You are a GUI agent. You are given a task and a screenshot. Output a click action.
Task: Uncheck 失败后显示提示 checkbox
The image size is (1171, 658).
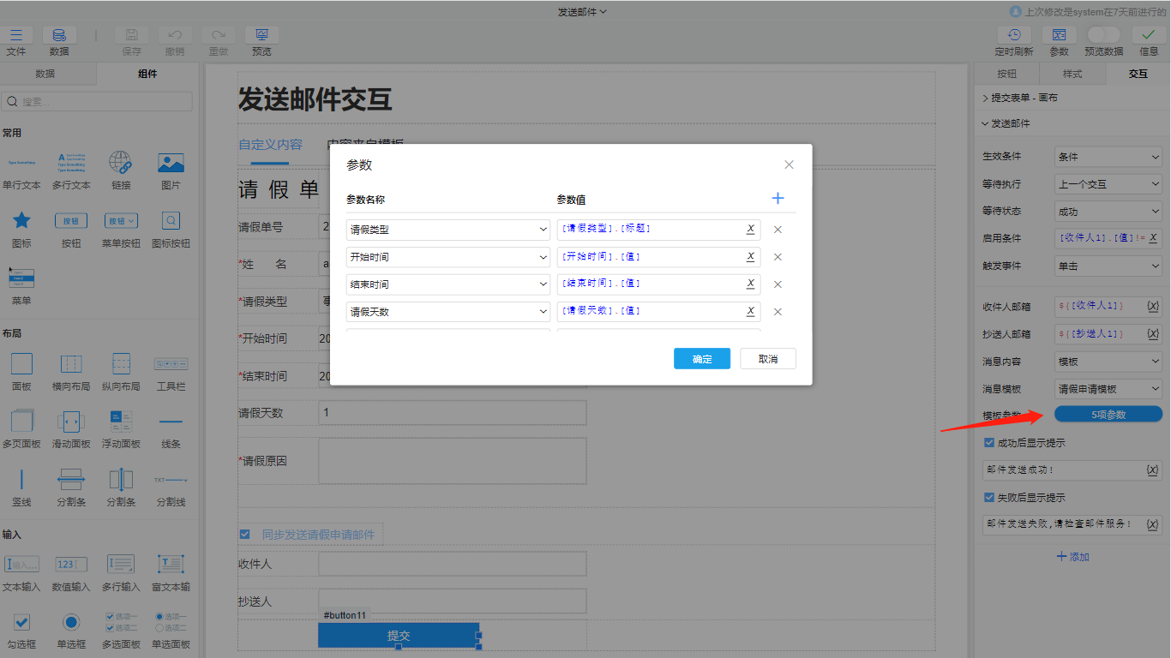pyautogui.click(x=990, y=498)
